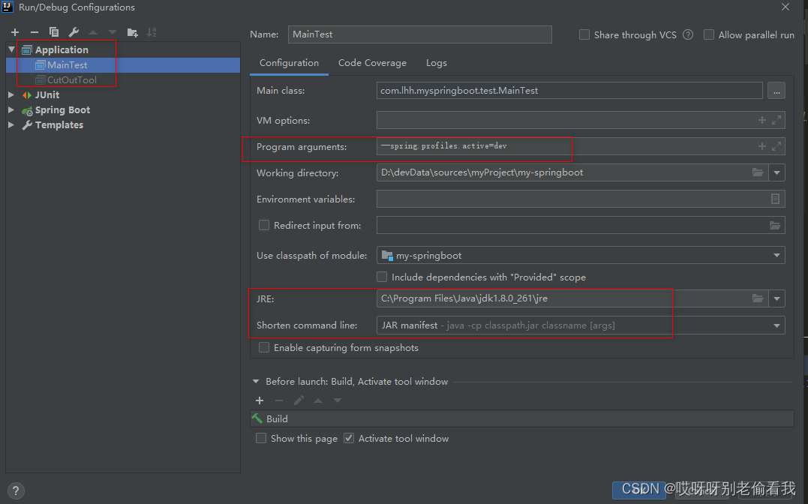Move the Before launch task up
Viewport: 808px width, 504px height.
pos(318,400)
